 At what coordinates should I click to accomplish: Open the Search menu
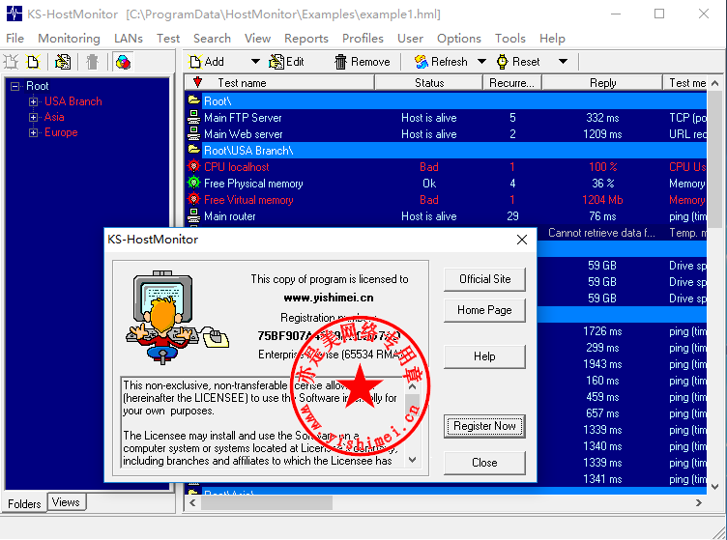tap(212, 38)
